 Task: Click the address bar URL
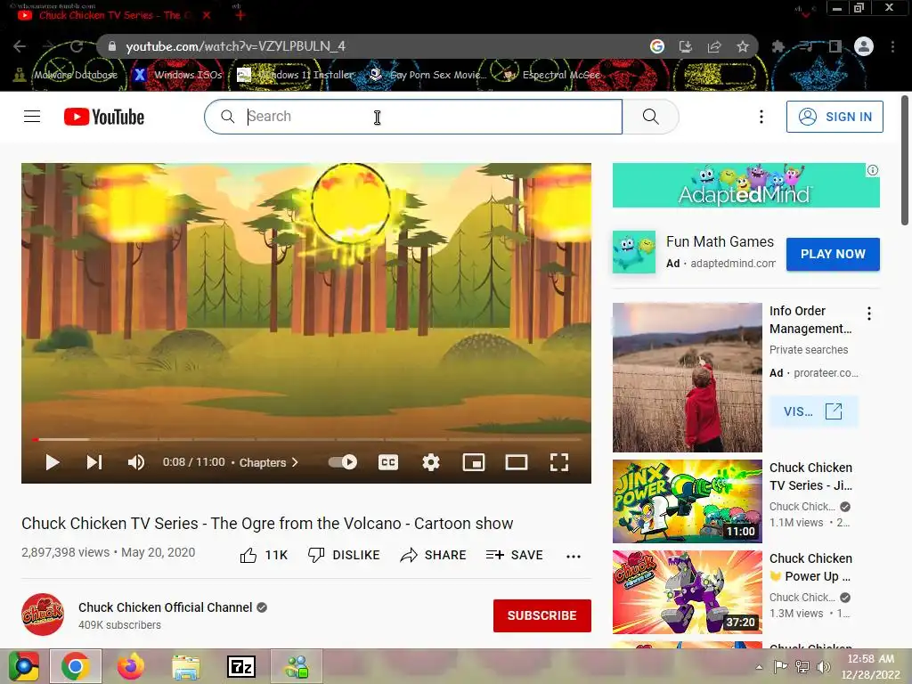click(235, 46)
